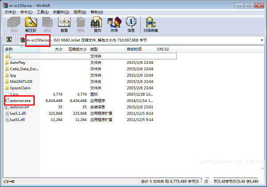Click the lua51.dll file icon
The height and width of the screenshot is (187, 267).
pyautogui.click(x=7, y=120)
